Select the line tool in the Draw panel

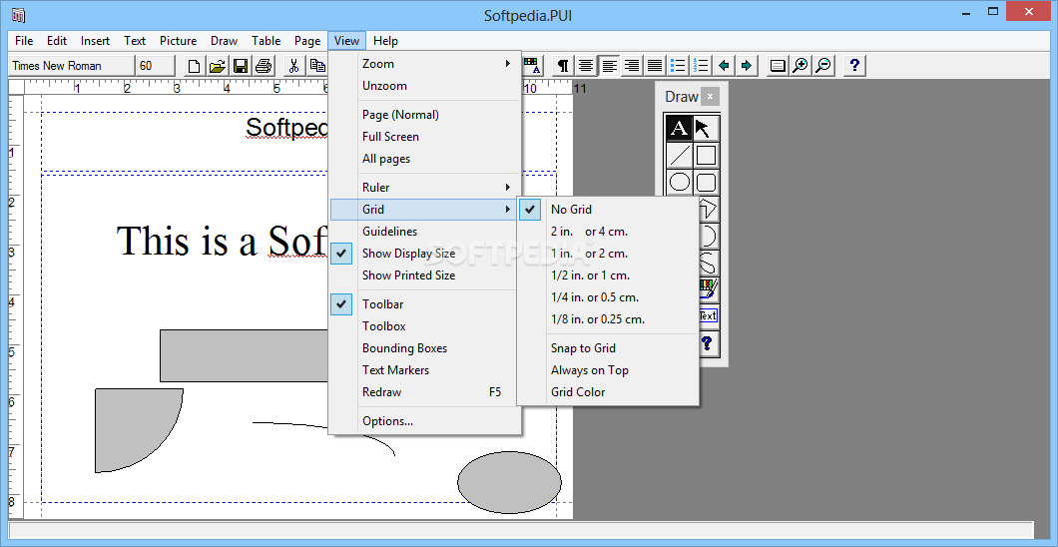(679, 155)
